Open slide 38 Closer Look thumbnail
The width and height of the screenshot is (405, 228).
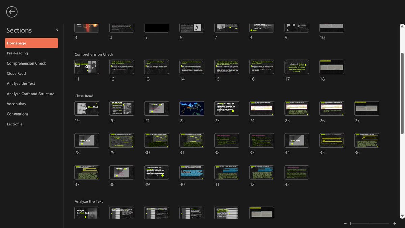122,172
